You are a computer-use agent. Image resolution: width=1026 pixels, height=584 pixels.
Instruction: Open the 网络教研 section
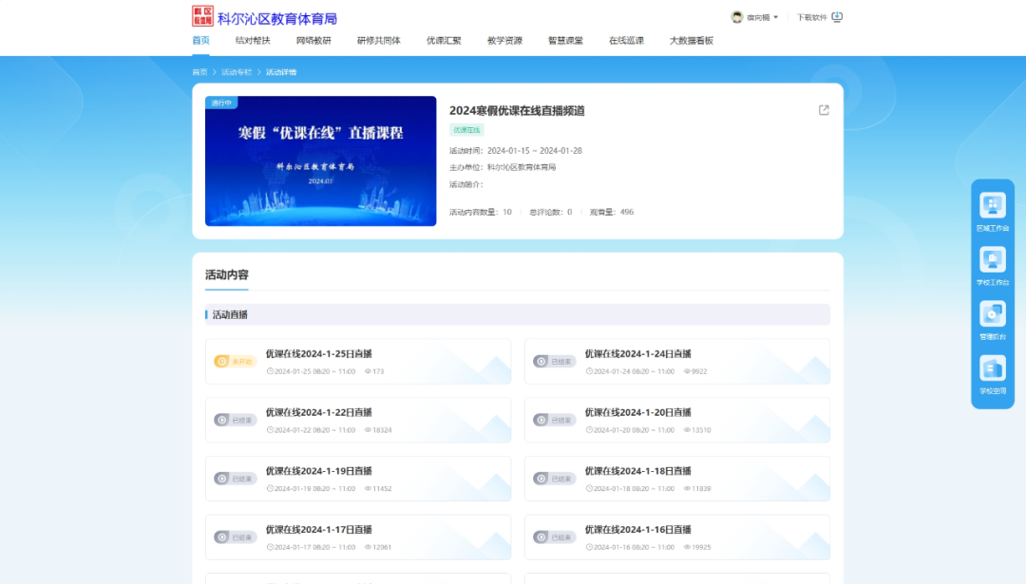315,40
